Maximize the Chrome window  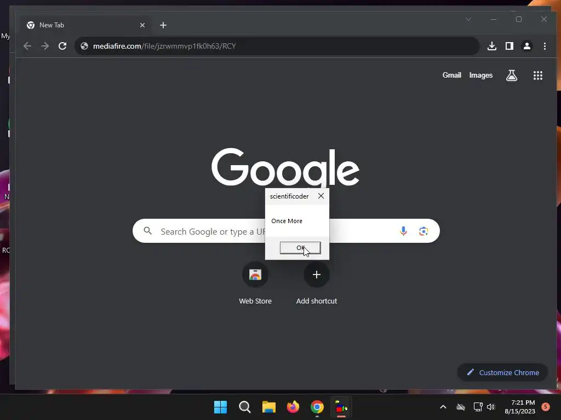click(x=519, y=19)
